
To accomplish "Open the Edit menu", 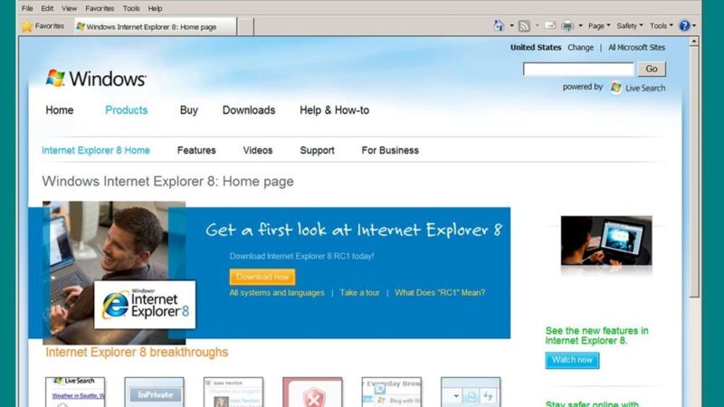I will click(47, 8).
